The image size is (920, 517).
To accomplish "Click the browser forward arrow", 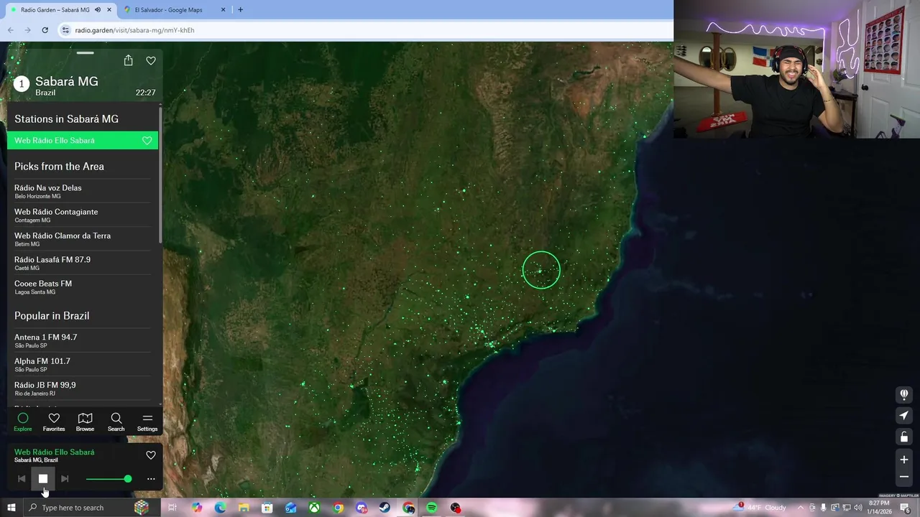I will pyautogui.click(x=27, y=30).
